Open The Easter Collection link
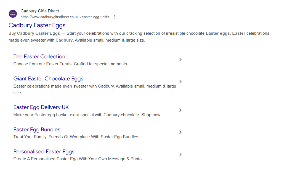 coord(39,56)
